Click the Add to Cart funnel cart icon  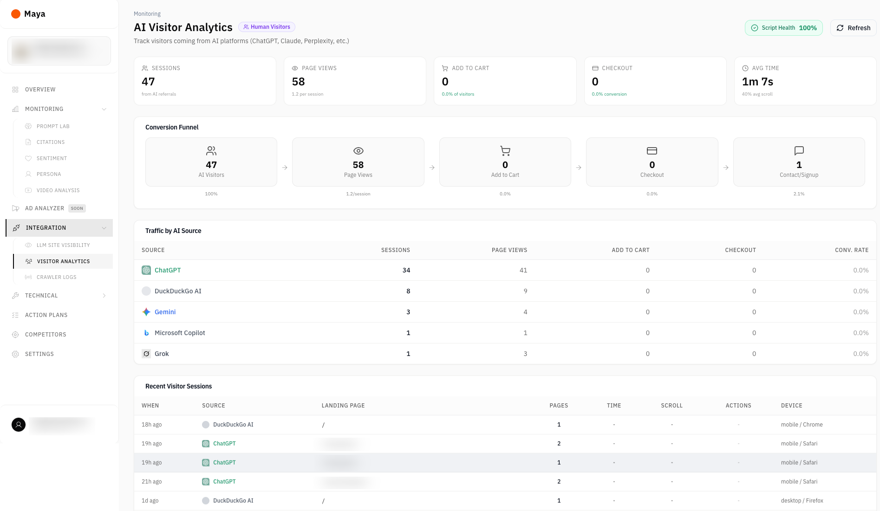505,151
